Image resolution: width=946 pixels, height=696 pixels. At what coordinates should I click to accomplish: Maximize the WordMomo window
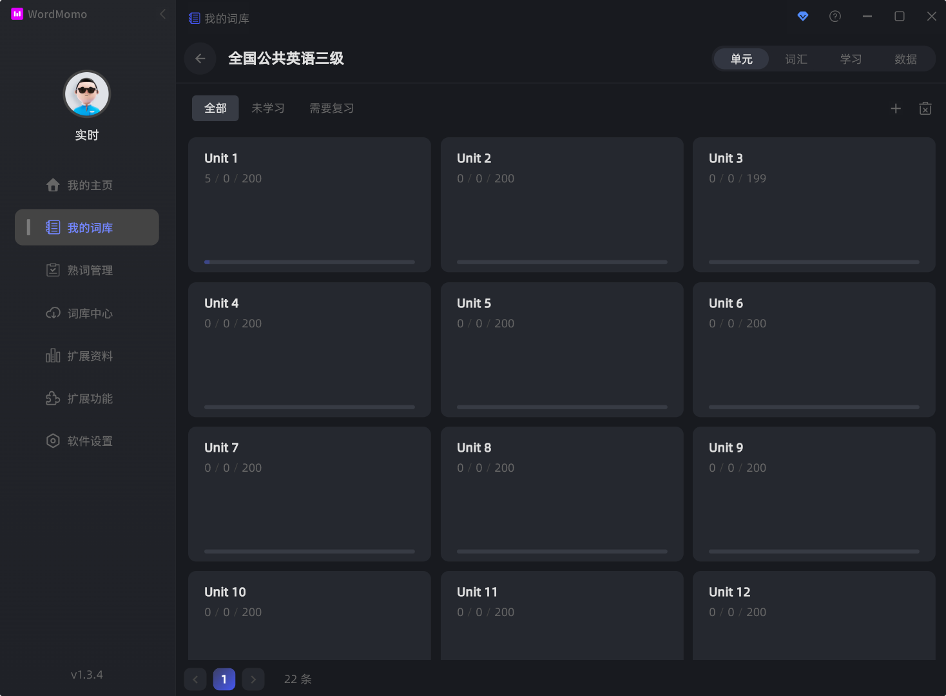tap(900, 16)
